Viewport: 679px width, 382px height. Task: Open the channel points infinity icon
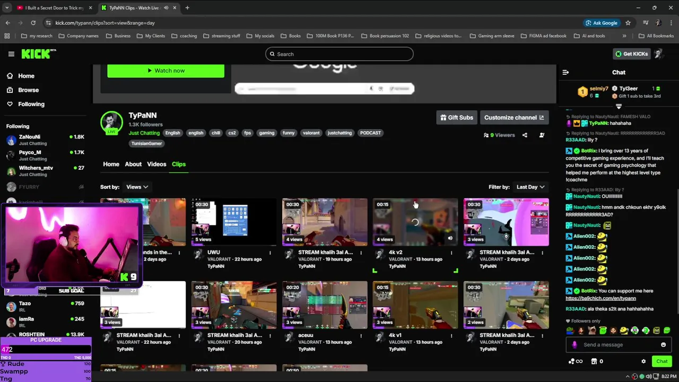click(x=576, y=361)
